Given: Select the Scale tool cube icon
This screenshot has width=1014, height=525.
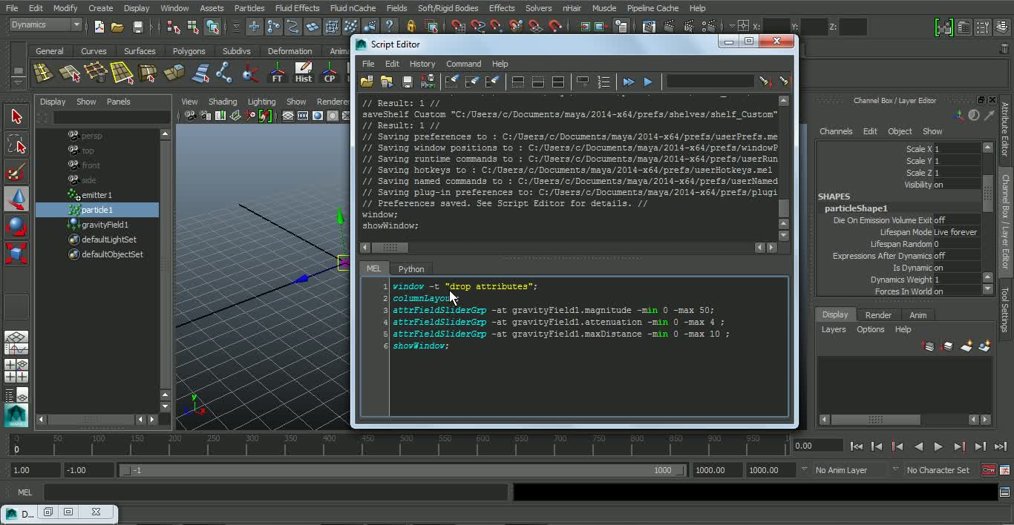Looking at the screenshot, I should (x=16, y=252).
